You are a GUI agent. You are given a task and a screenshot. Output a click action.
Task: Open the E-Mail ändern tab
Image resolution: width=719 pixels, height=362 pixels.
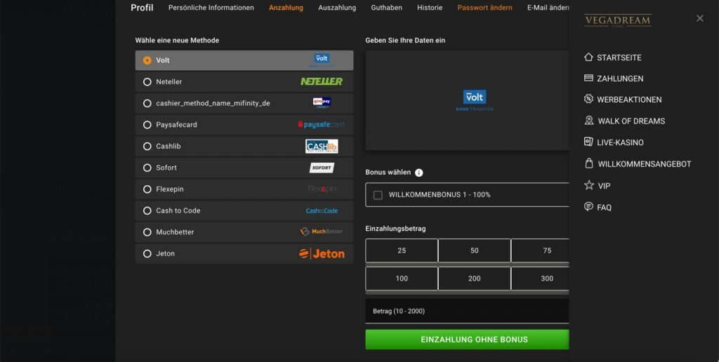pyautogui.click(x=548, y=8)
